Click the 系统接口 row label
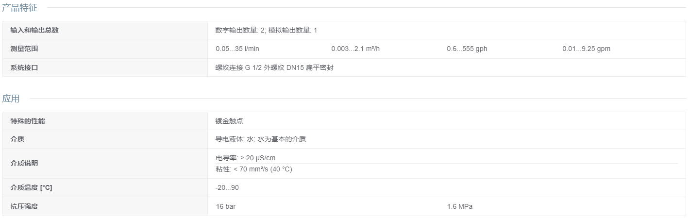Viewport: 689px width, 219px height. [x=24, y=67]
